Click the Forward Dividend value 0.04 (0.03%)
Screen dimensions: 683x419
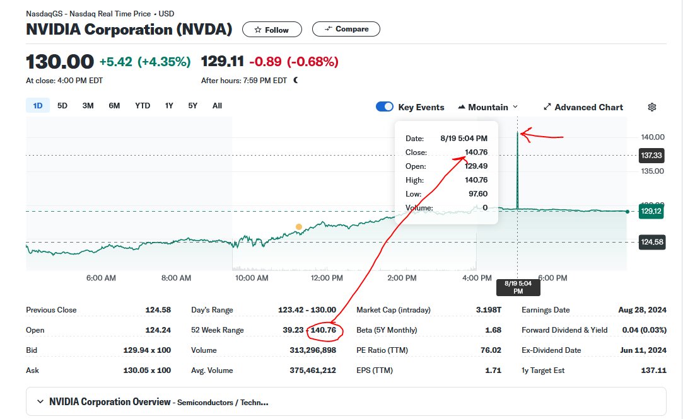click(x=645, y=330)
